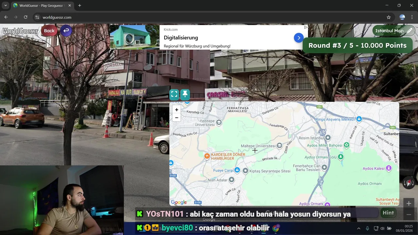Pin the guess map open

(185, 95)
